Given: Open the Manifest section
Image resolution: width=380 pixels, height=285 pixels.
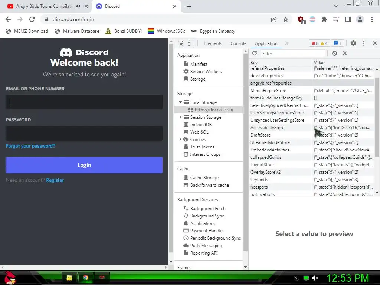Looking at the screenshot, I should tap(199, 64).
